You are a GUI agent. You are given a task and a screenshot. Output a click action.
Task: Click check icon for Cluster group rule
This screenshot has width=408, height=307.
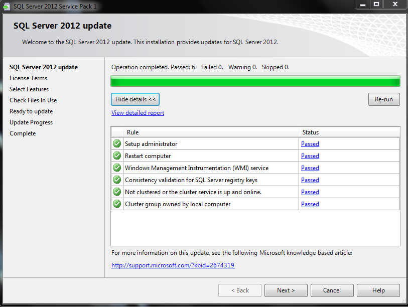tap(117, 204)
